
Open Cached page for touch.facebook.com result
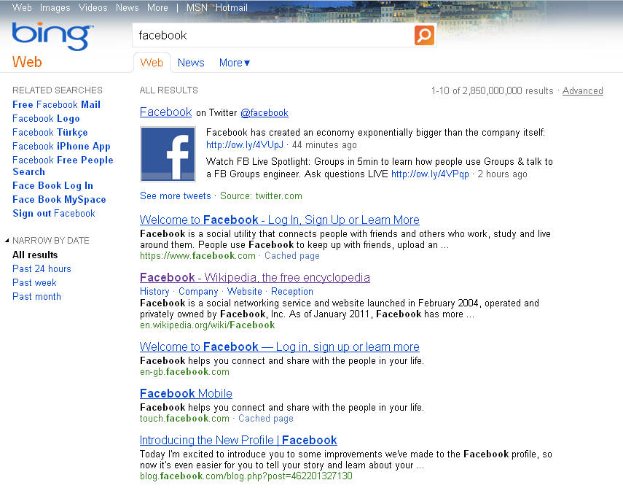click(x=266, y=419)
